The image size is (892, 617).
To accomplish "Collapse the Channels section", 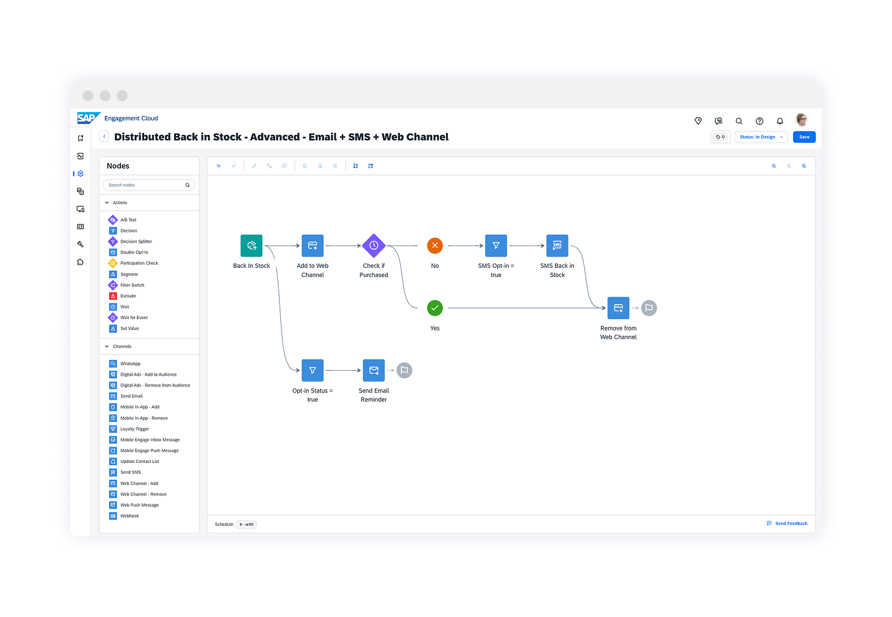I will (107, 347).
